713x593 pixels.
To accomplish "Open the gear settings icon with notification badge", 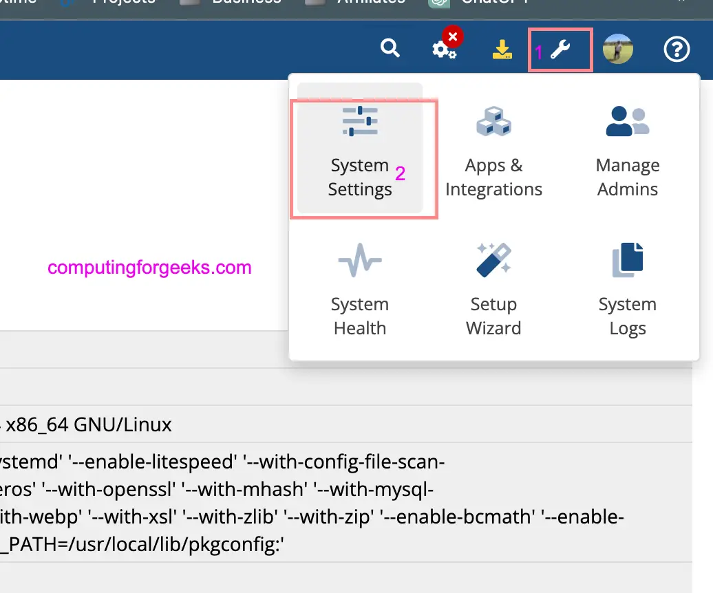I will coord(444,50).
